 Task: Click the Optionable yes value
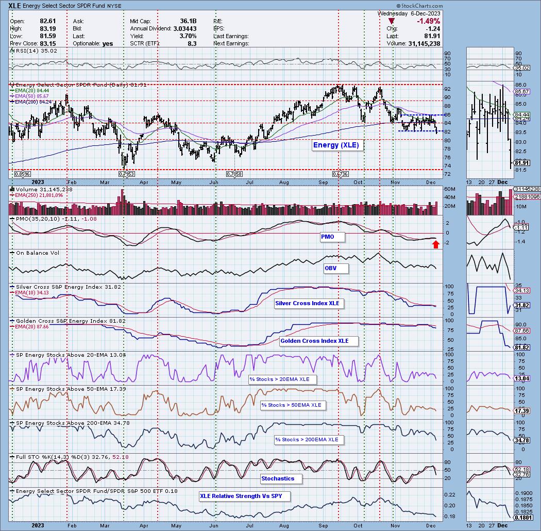pyautogui.click(x=108, y=43)
